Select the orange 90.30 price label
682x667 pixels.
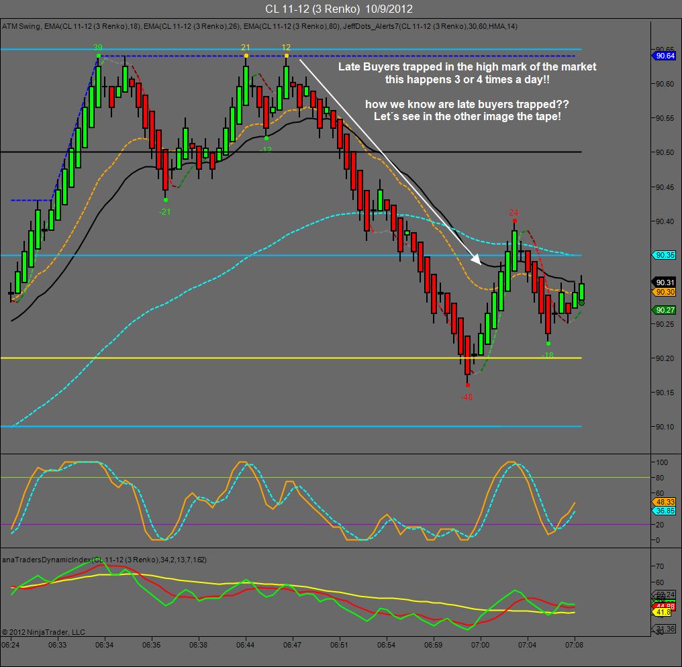click(664, 292)
